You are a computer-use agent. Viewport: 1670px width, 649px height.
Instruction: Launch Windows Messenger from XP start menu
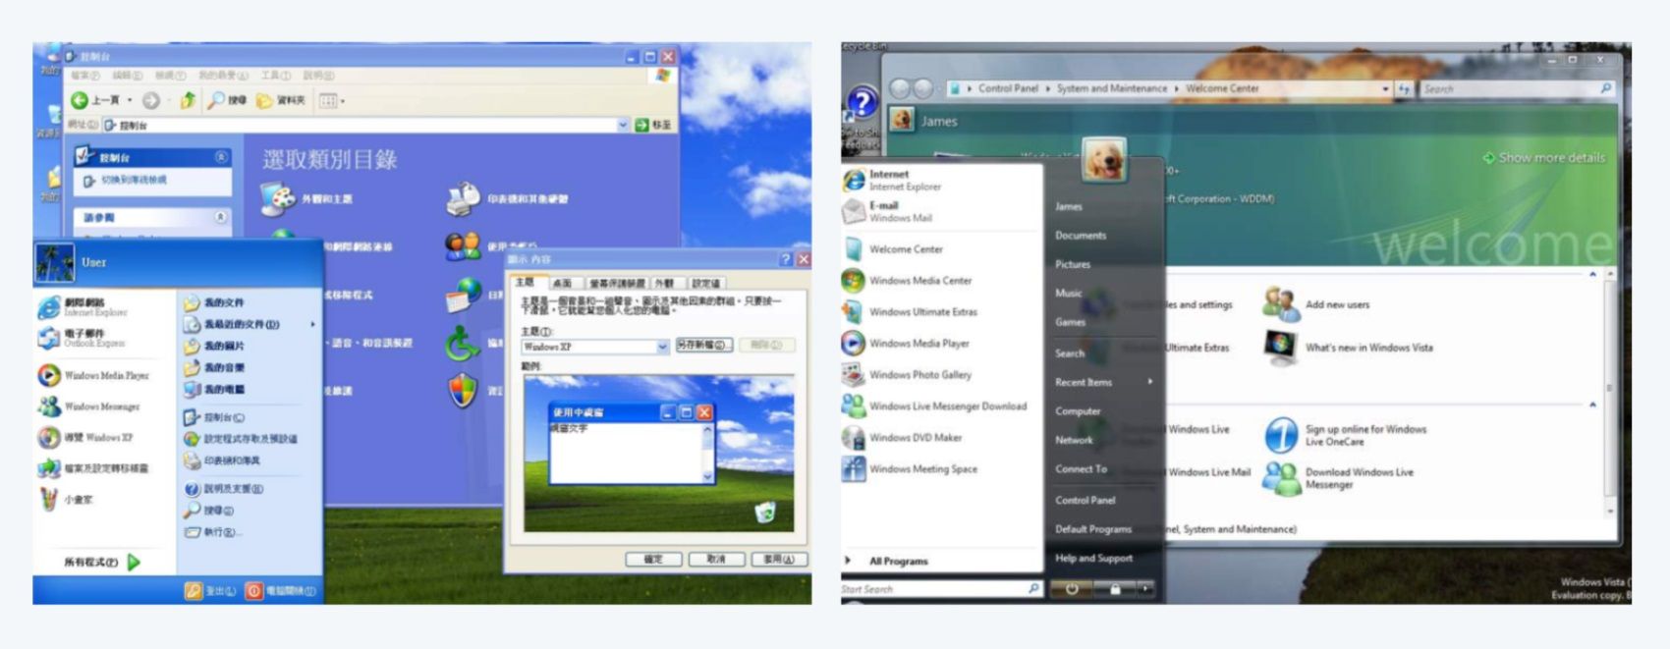pyautogui.click(x=89, y=406)
